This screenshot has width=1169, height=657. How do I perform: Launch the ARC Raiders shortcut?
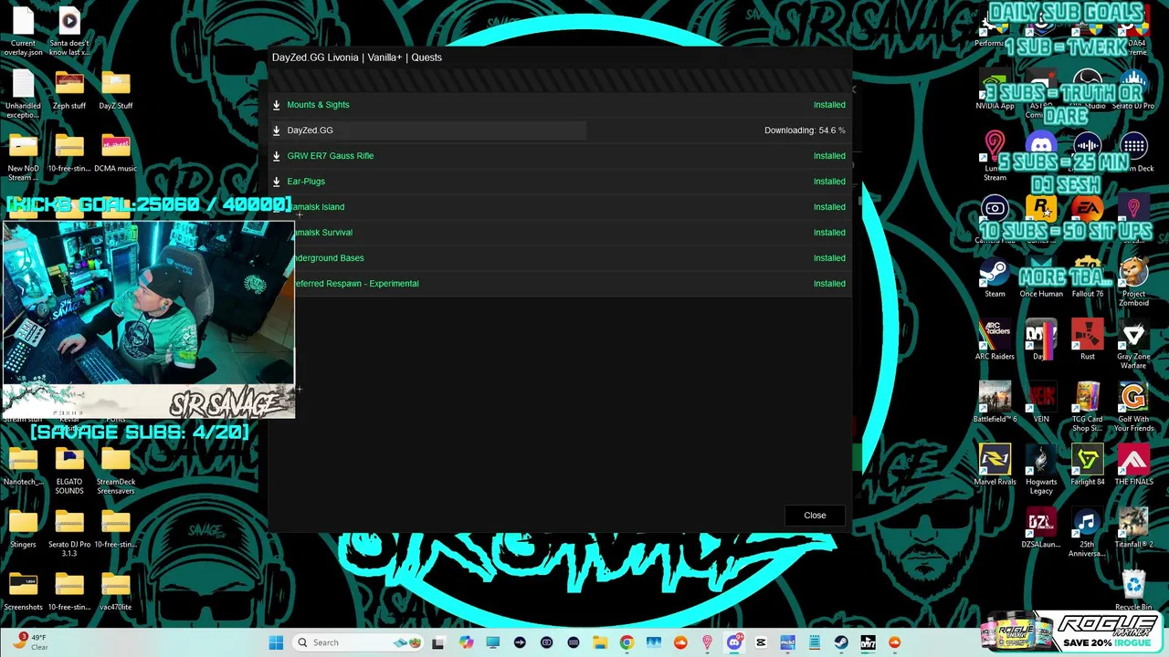click(x=995, y=341)
